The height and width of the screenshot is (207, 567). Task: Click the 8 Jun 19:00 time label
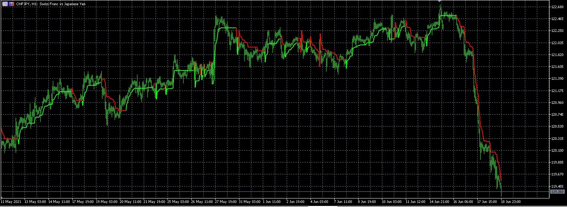367,201
